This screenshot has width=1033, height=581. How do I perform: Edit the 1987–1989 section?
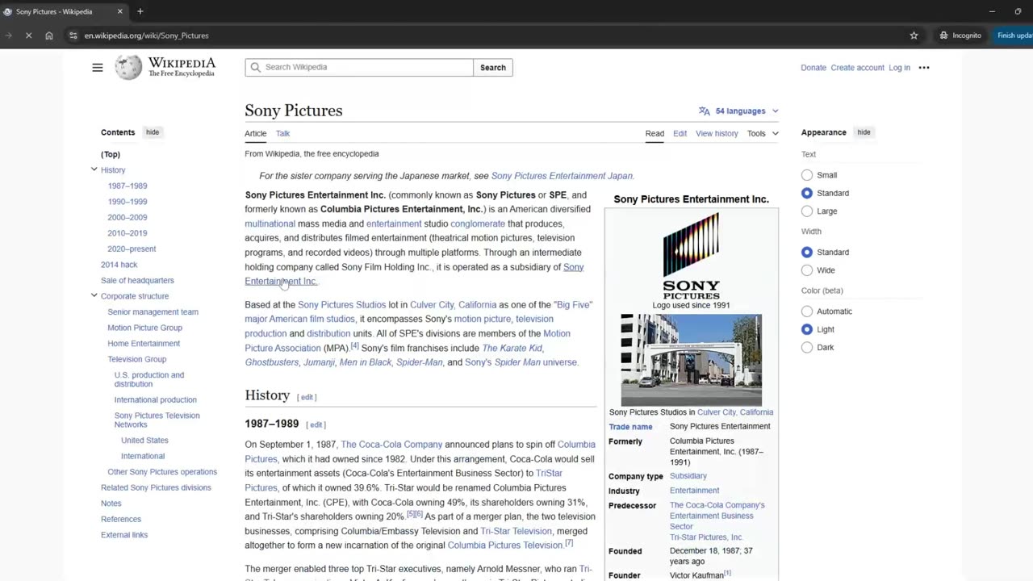pos(316,424)
